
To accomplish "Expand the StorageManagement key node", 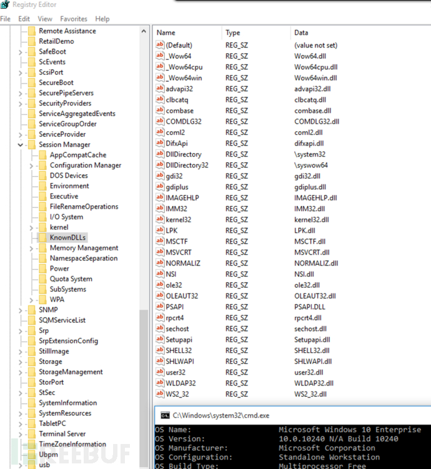I will click(21, 372).
